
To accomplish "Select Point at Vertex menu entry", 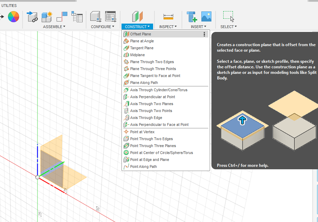I will click(142, 132).
